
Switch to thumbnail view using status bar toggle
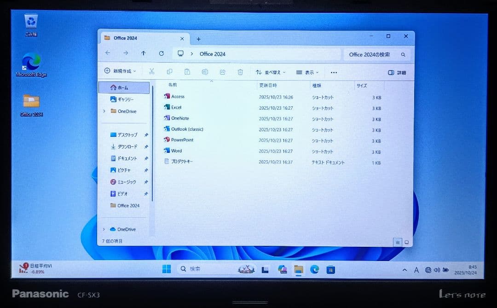click(405, 242)
